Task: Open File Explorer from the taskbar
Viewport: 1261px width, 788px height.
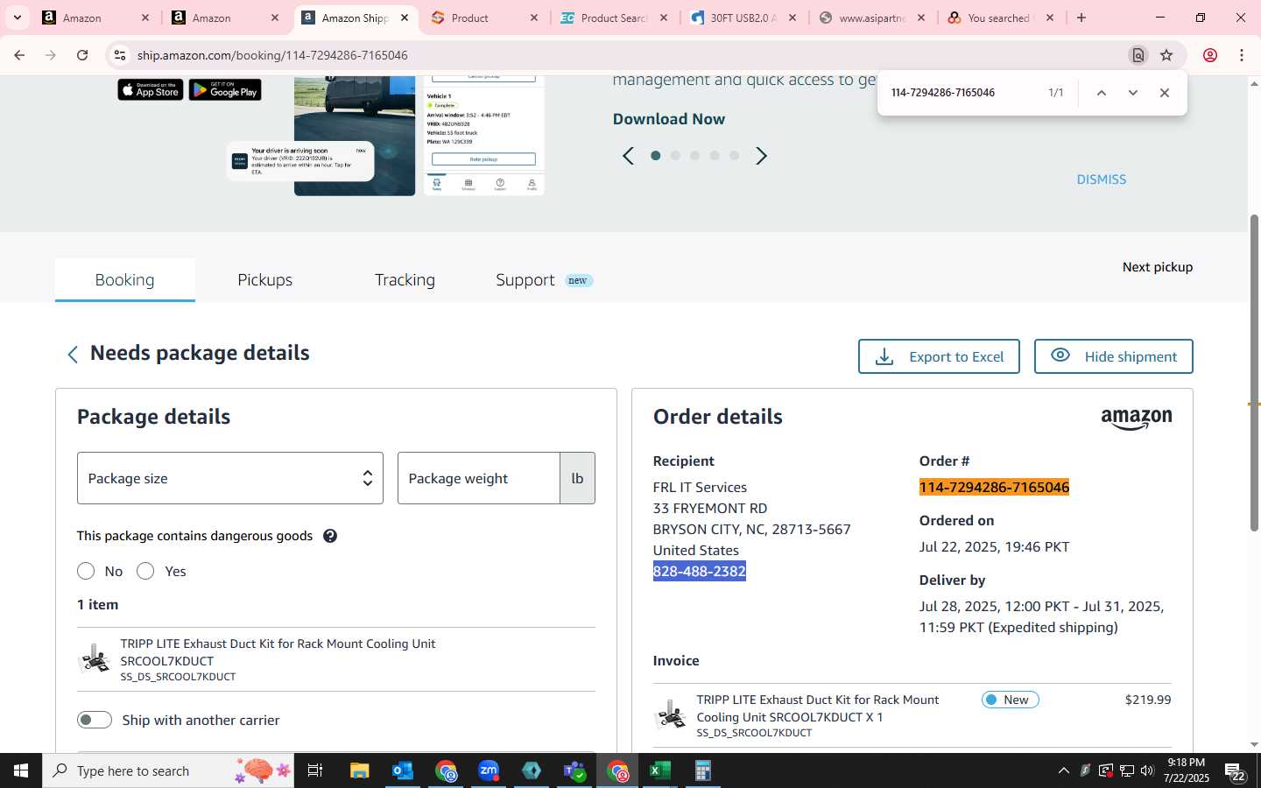Action: click(x=359, y=770)
